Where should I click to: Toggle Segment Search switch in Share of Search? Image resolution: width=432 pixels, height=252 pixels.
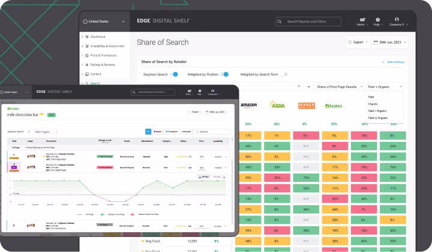[174, 74]
